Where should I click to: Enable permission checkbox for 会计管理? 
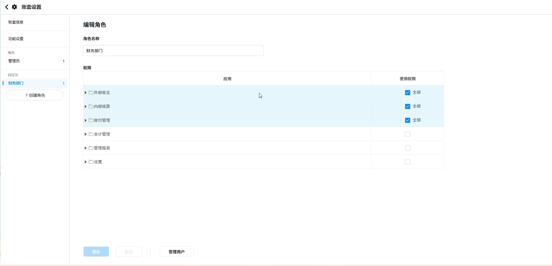click(407, 134)
